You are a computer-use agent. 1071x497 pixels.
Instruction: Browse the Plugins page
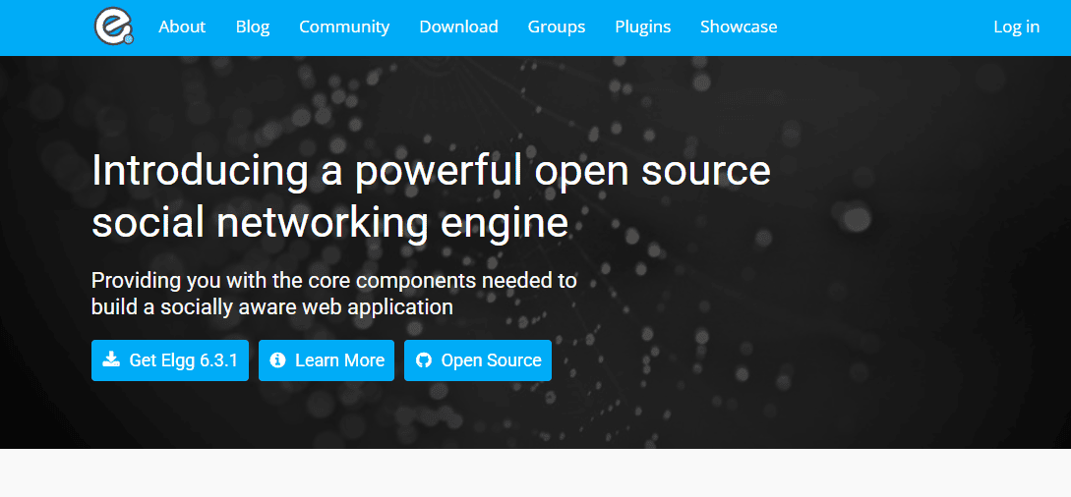tap(643, 27)
